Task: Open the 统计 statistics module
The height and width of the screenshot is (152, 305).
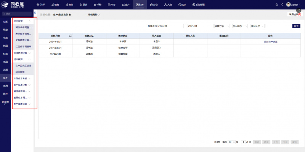Action: click(x=182, y=5)
